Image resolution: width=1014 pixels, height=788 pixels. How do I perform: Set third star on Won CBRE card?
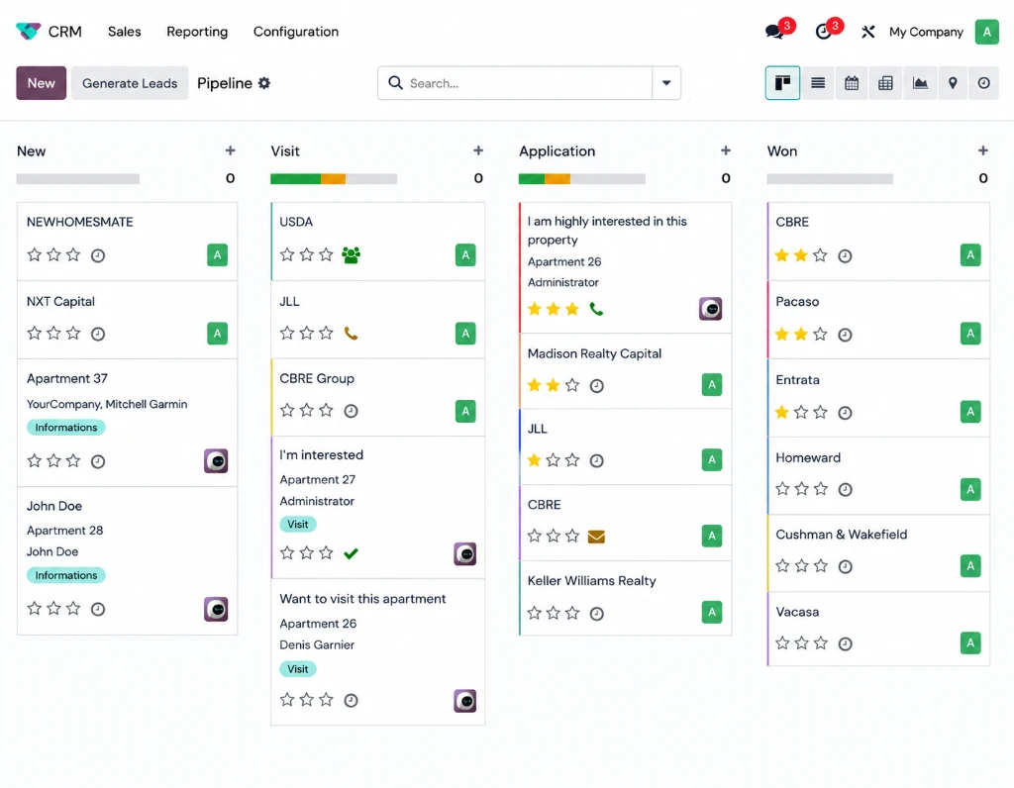820,255
